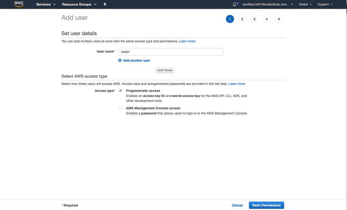The height and width of the screenshot is (210, 347).
Task: Click the AWS logo home icon
Action: click(x=19, y=4)
